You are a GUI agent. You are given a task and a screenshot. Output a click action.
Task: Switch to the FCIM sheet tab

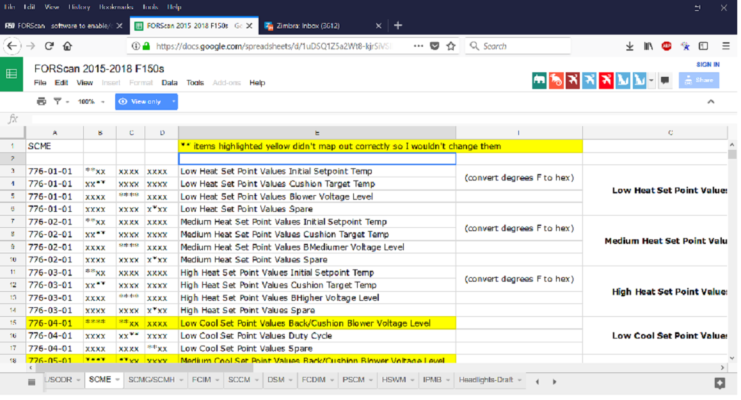click(202, 380)
